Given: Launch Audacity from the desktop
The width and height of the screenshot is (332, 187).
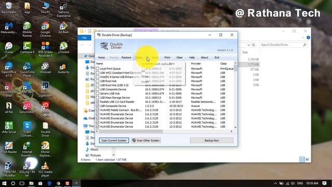Looking at the screenshot, I should point(63,68).
